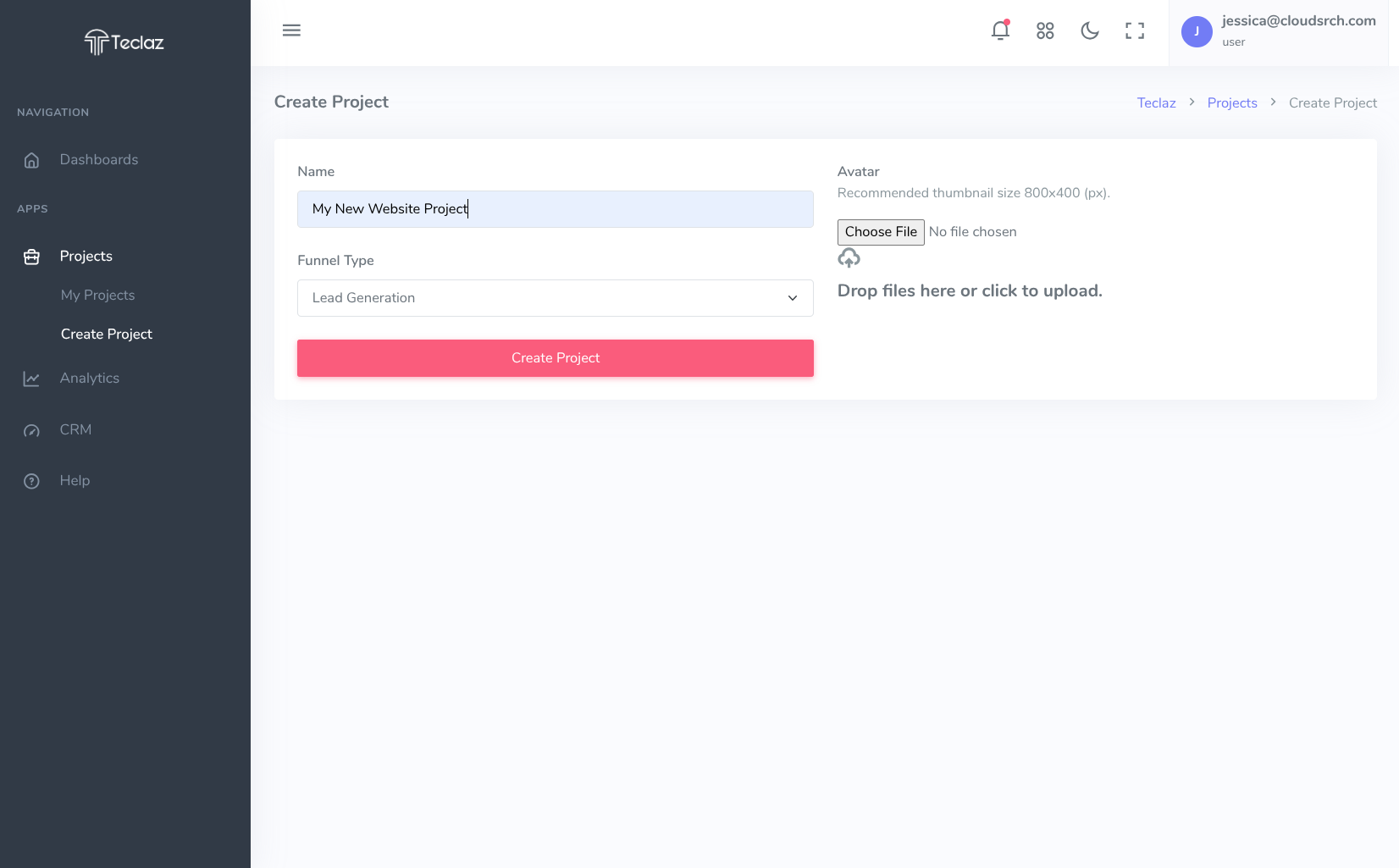Viewport: 1399px width, 868px height.
Task: Open the Help page
Action: pyautogui.click(x=75, y=481)
